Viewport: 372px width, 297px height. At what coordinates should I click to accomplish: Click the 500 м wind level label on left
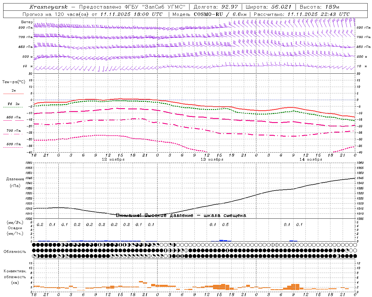(x=28, y=57)
